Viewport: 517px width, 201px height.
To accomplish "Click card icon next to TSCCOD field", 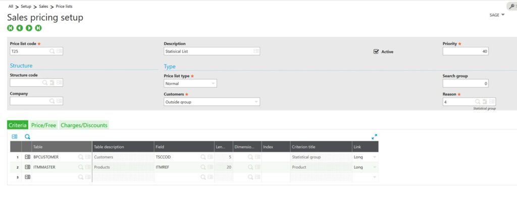I will click(x=211, y=157).
